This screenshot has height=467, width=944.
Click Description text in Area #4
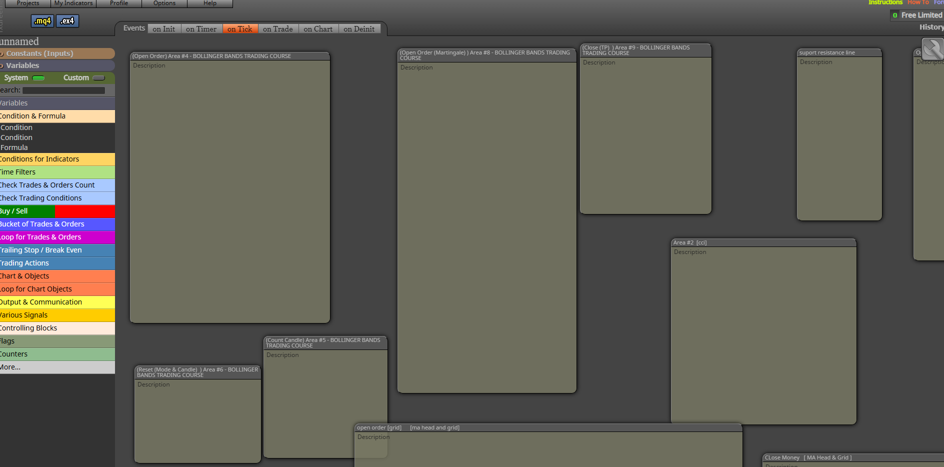coord(149,65)
